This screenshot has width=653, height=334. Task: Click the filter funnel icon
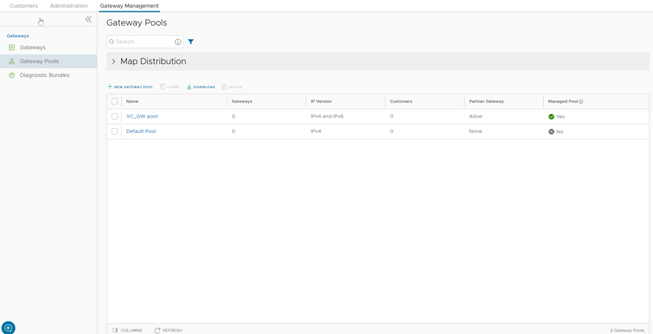coord(191,42)
